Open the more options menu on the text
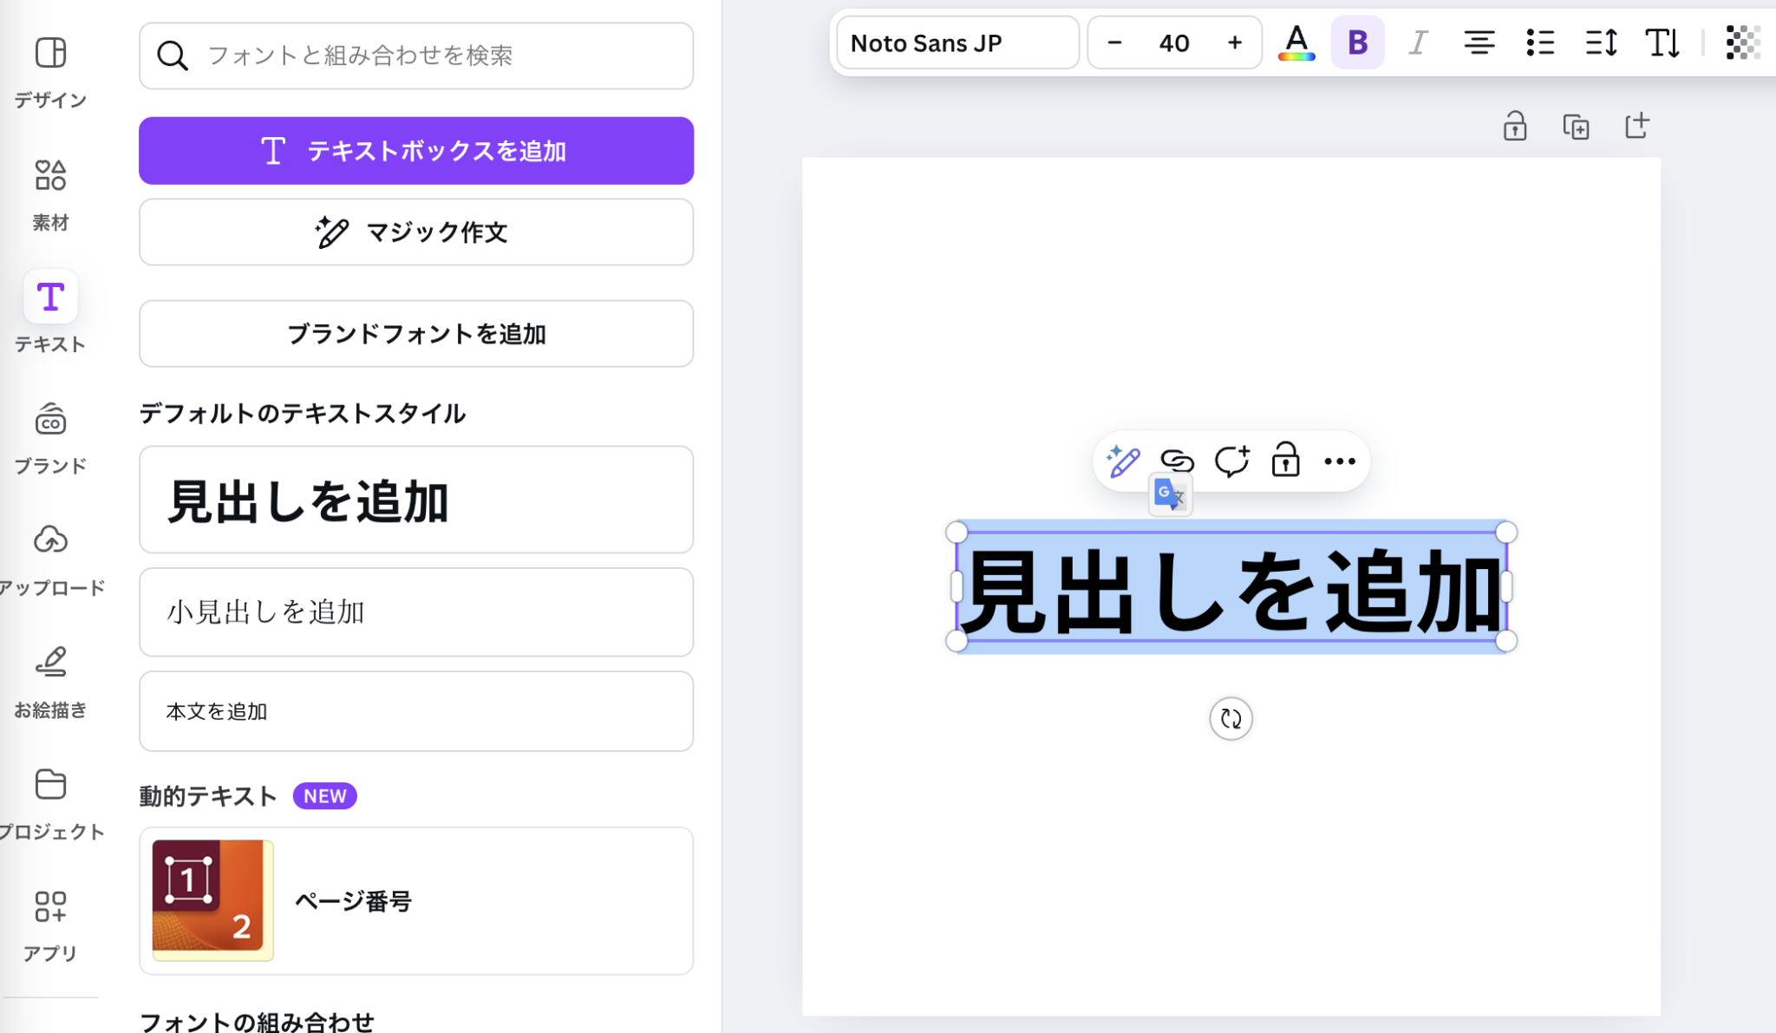 (x=1340, y=461)
